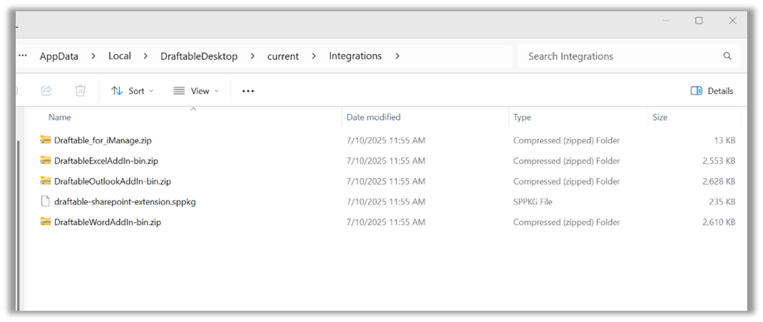The image size is (763, 322).
Task: Expand the hidden breadcrumb path ellipsis
Action: pos(23,56)
